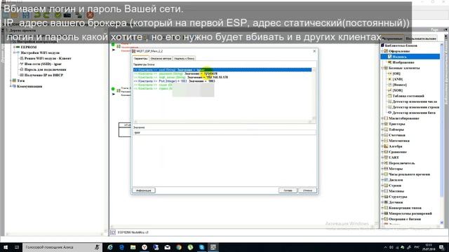
Task: Select Операции с битами category
Action: [405, 219]
